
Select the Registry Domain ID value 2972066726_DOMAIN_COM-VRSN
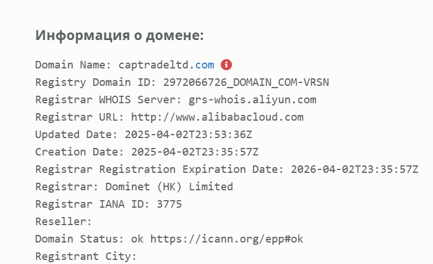[250, 82]
